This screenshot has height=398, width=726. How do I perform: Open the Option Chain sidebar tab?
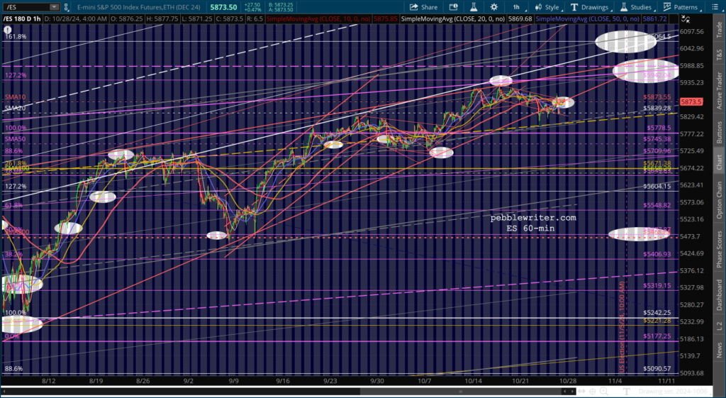coord(719,199)
